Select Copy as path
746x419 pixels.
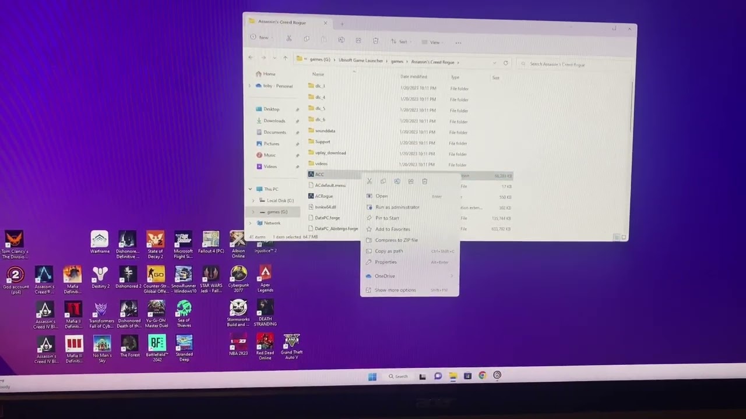point(409,251)
